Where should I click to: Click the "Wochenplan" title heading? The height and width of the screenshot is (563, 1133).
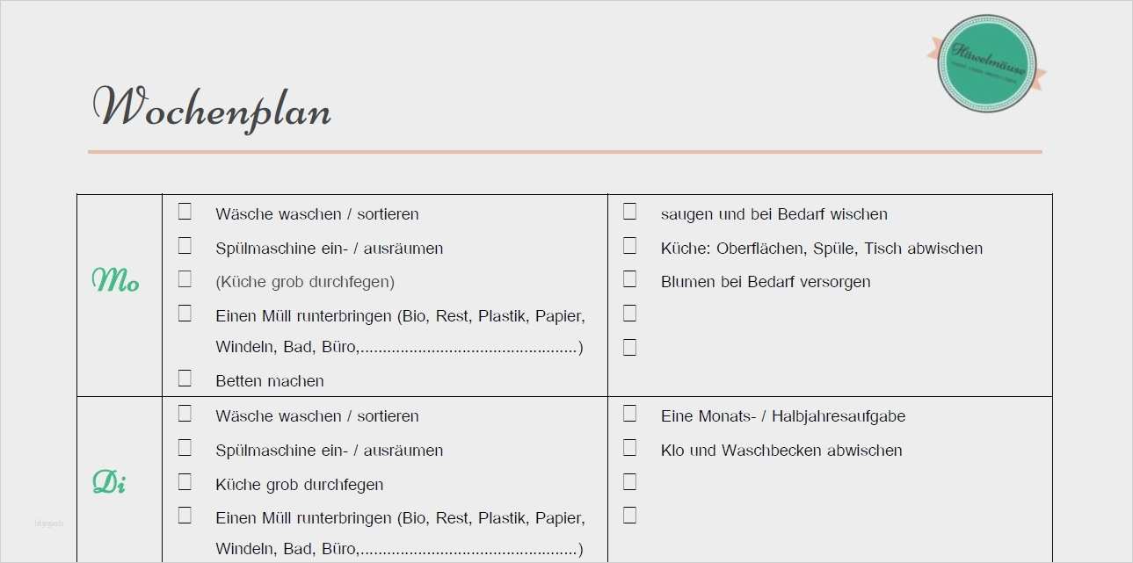tap(212, 109)
